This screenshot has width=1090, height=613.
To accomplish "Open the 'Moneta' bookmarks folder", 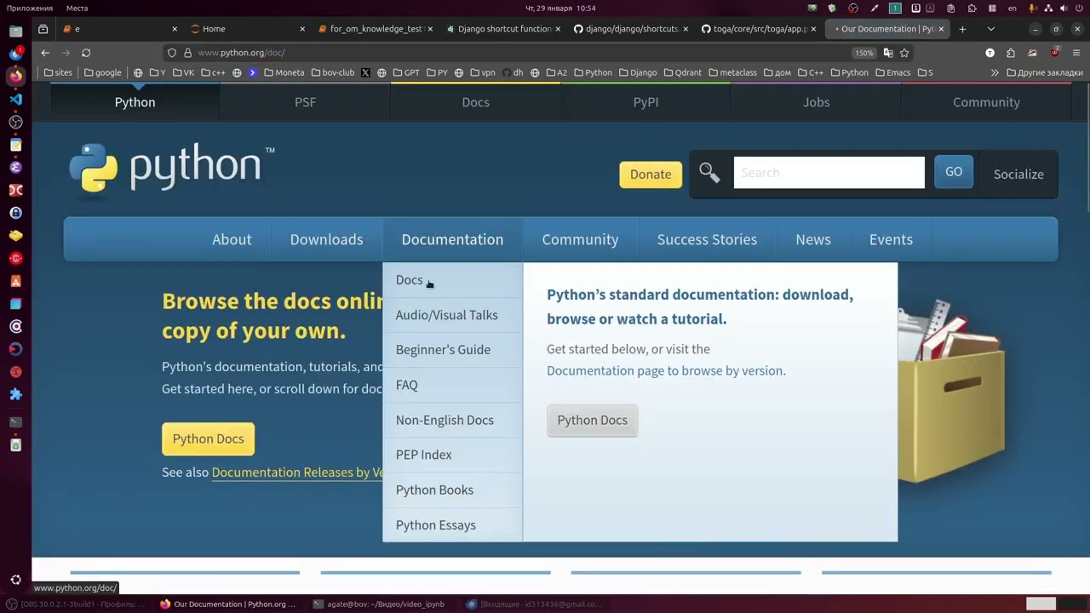I will coord(284,72).
